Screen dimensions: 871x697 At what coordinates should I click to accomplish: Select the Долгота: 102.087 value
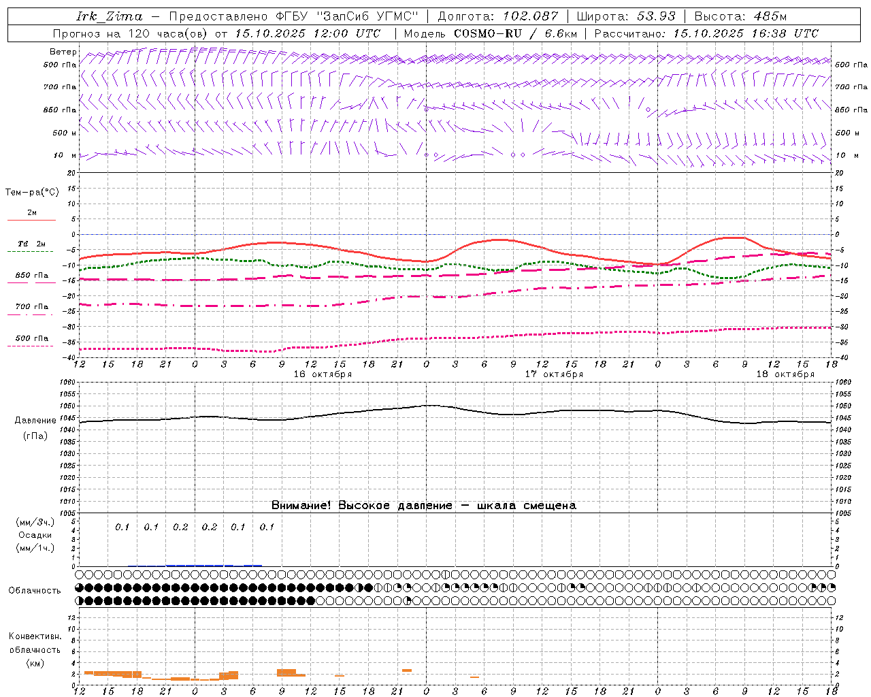click(498, 16)
